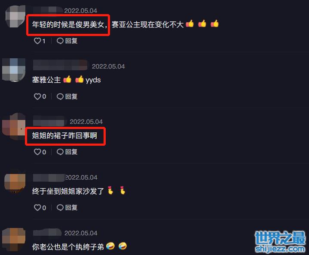Open avatar next to 姐姐的裙子咋回事啊
The height and width of the screenshot is (255, 309).
pos(14,126)
